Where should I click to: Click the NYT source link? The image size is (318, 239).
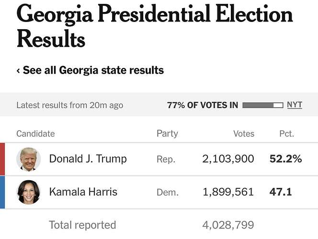(x=295, y=105)
